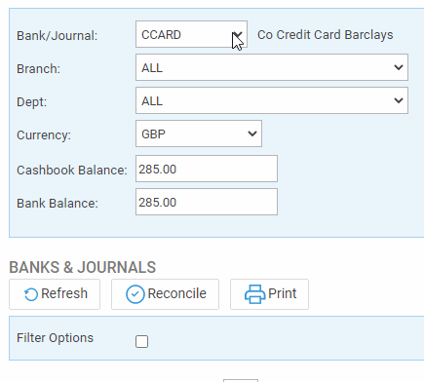Enable the Filter Options checkbox
The height and width of the screenshot is (382, 424).
(x=141, y=341)
